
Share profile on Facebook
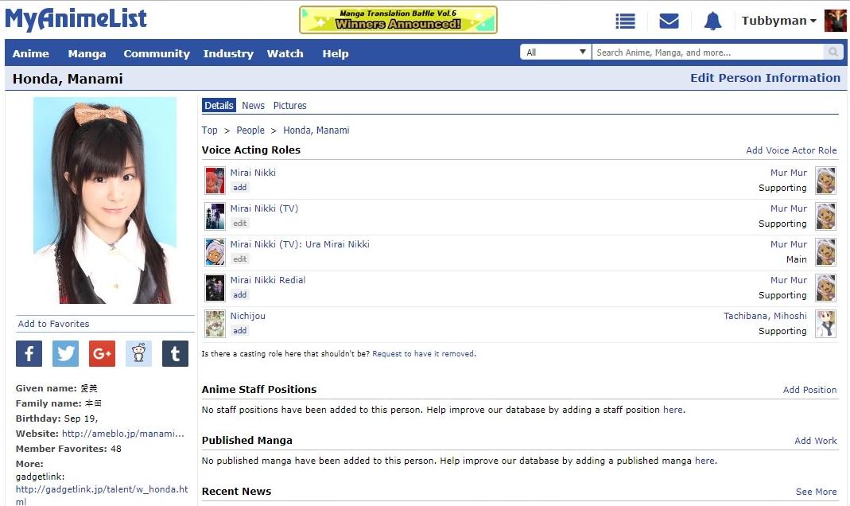pyautogui.click(x=29, y=354)
